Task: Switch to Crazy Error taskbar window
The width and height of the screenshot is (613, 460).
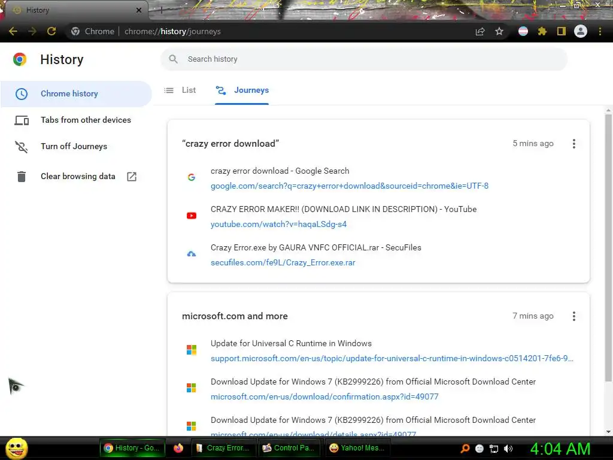Action: pos(224,448)
